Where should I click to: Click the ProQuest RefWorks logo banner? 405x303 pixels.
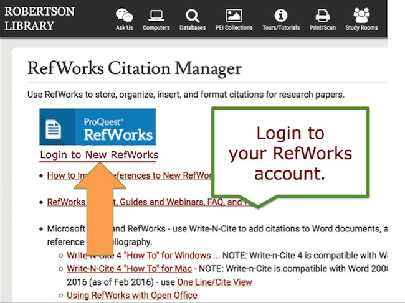97,127
